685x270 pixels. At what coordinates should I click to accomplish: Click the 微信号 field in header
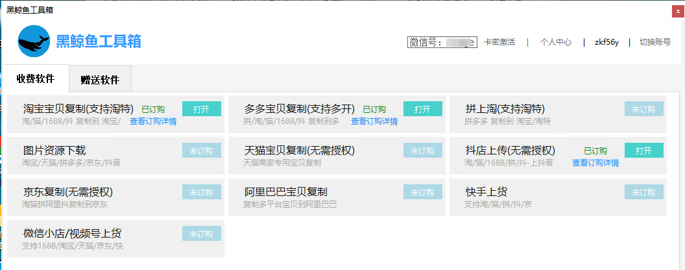click(442, 42)
